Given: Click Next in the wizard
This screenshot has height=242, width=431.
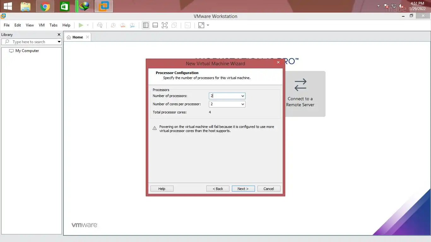Looking at the screenshot, I should point(243,189).
